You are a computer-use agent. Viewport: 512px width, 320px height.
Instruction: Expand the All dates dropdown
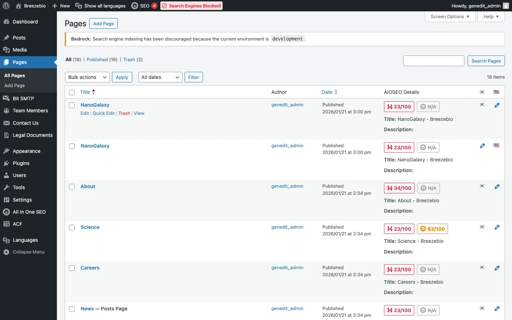(160, 77)
